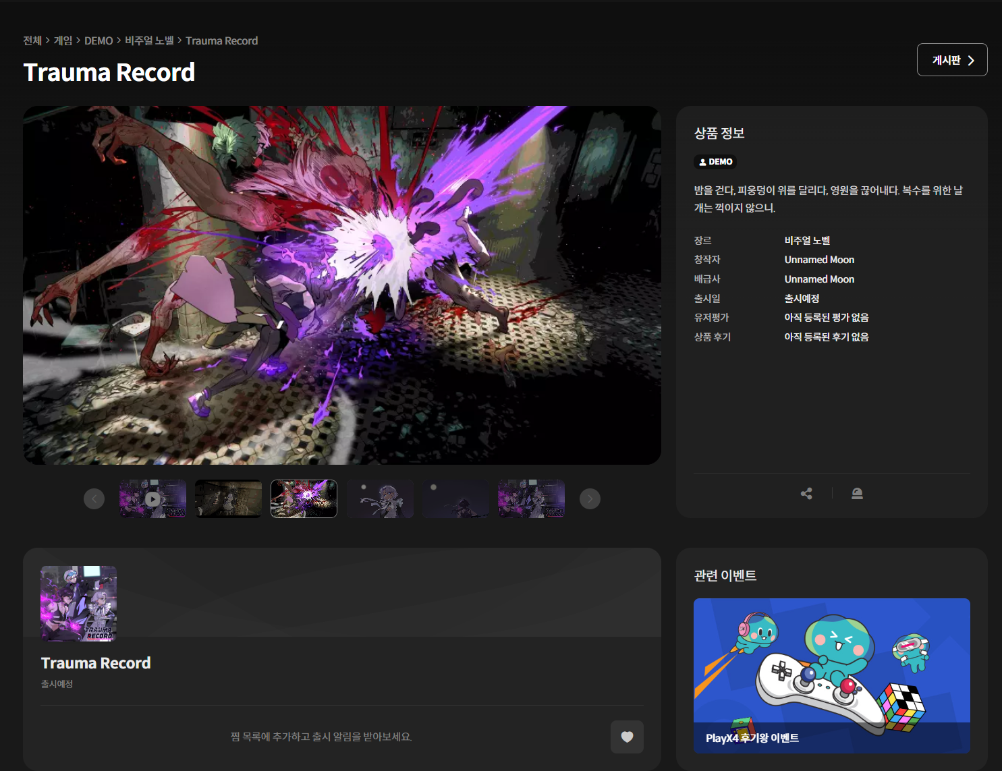1002x771 pixels.
Task: Play the video thumbnail with play icon
Action: pos(153,499)
